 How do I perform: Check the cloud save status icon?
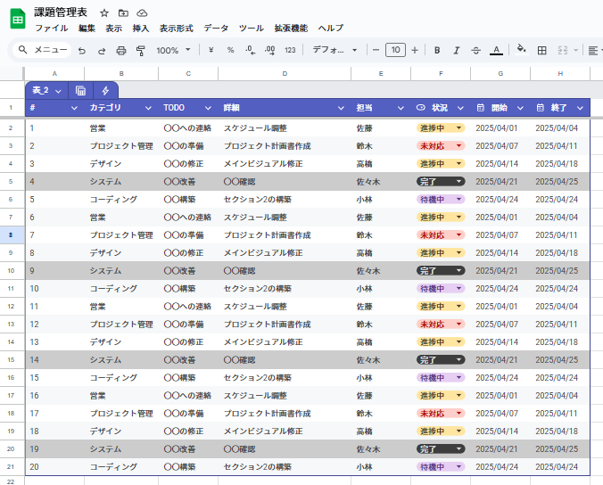click(142, 13)
